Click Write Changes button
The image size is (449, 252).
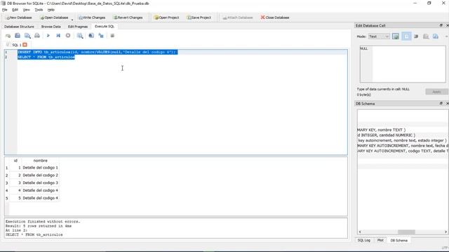point(92,17)
